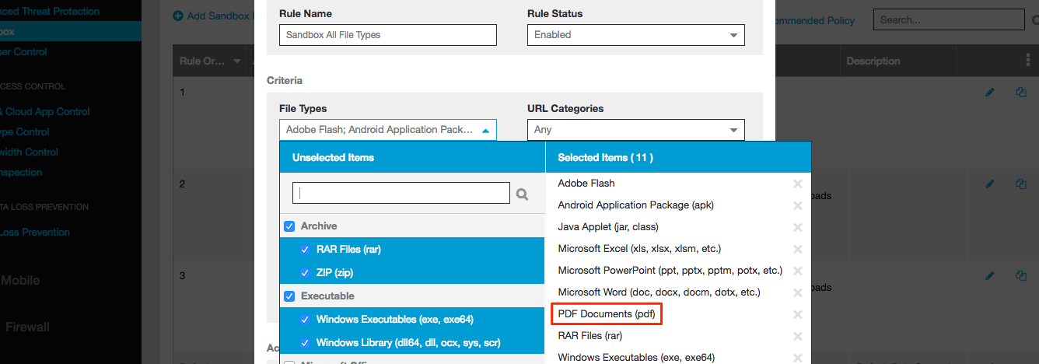This screenshot has height=364, width=1039.
Task: Open the Mobile section in sidebar
Action: click(20, 281)
